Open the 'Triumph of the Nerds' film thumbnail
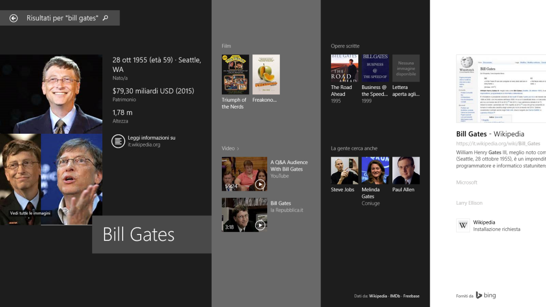The height and width of the screenshot is (307, 546). point(235,74)
